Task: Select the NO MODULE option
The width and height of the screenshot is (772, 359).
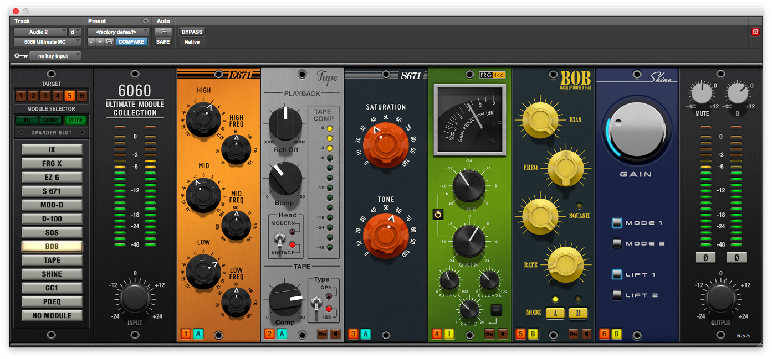Action: point(52,315)
